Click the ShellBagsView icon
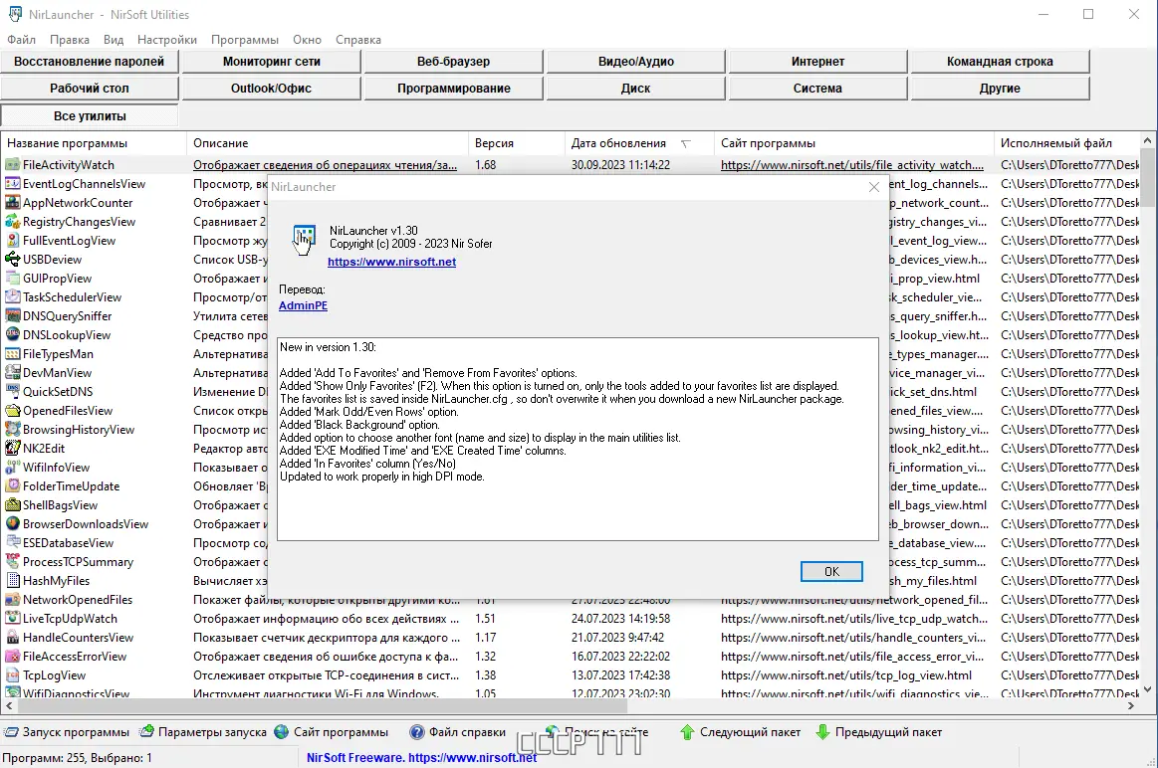This screenshot has height=768, width=1158. pyautogui.click(x=13, y=505)
